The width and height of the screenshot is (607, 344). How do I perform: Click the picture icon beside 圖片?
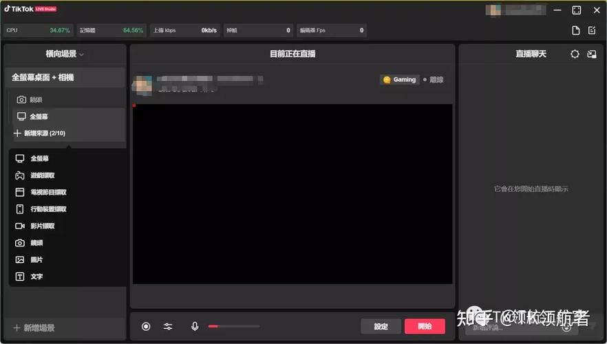pyautogui.click(x=20, y=259)
